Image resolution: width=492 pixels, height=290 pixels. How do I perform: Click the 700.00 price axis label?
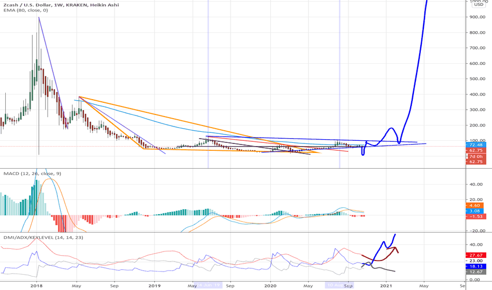478,48
